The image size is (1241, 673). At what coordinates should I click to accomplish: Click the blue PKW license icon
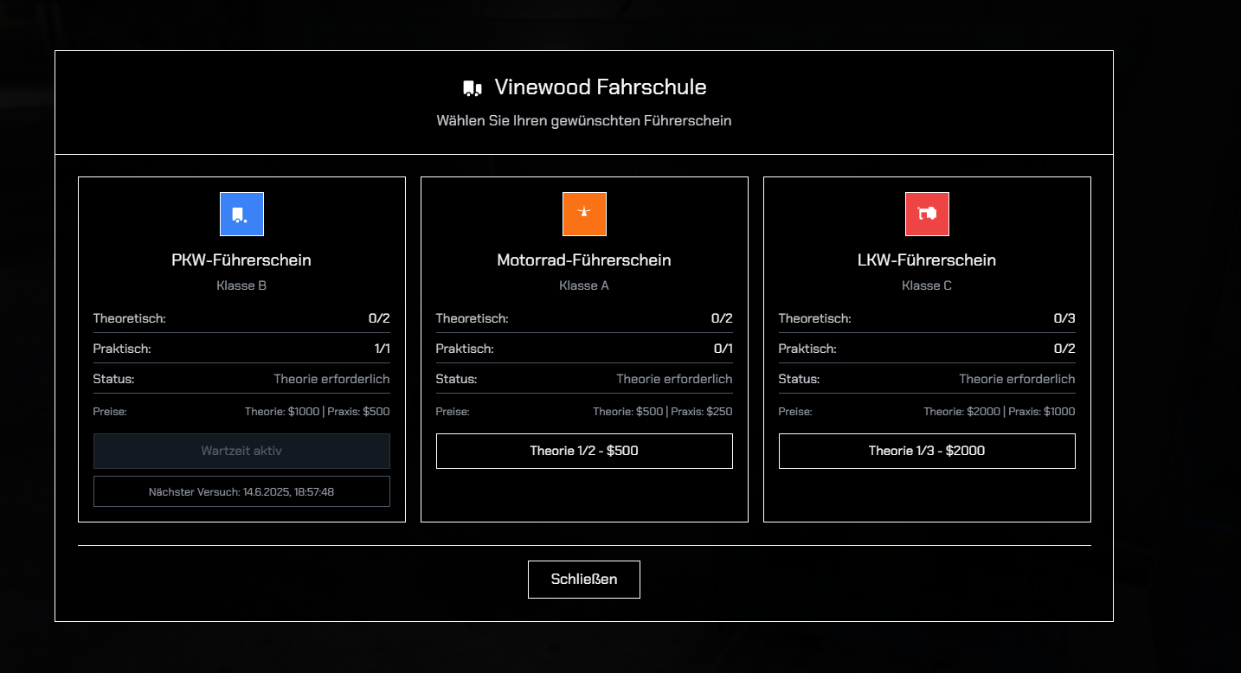tap(241, 214)
